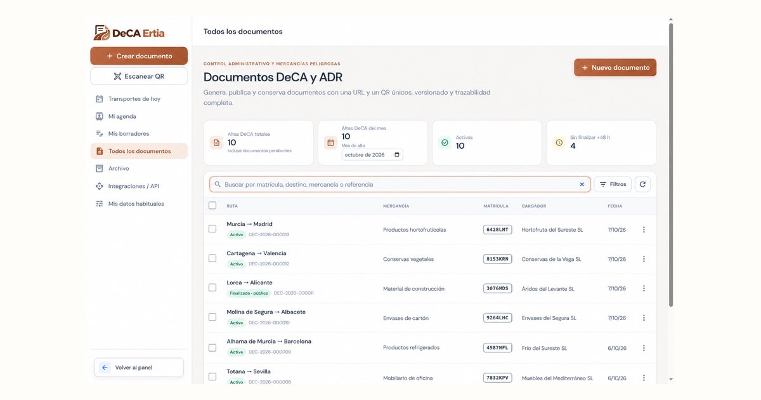Click the magnifier icon in search box
This screenshot has width=761, height=400.
click(218, 184)
